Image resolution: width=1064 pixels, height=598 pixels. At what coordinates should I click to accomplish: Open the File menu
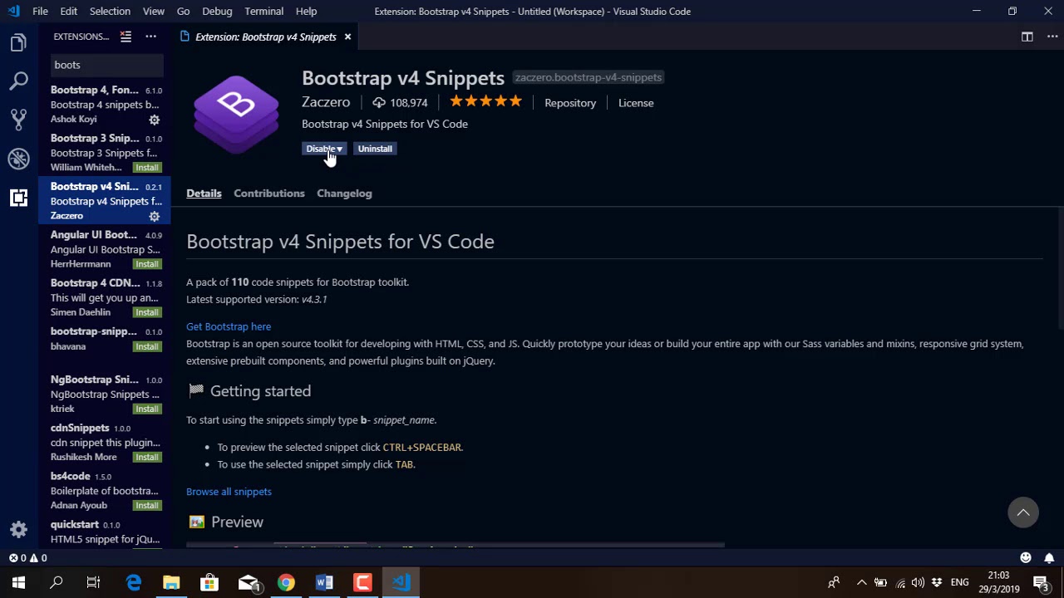[40, 11]
